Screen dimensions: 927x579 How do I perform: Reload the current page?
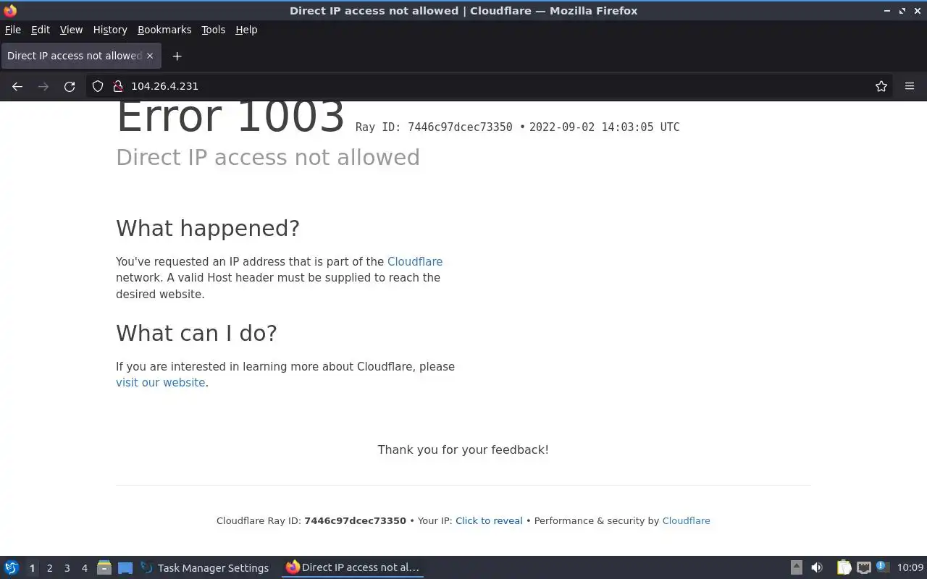(x=70, y=86)
